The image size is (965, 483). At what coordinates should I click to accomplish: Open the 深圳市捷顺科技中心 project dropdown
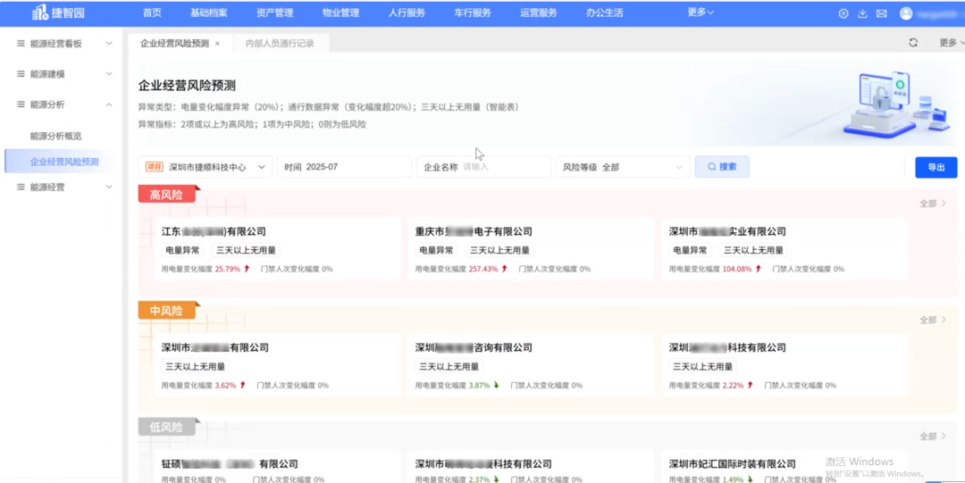(x=262, y=167)
